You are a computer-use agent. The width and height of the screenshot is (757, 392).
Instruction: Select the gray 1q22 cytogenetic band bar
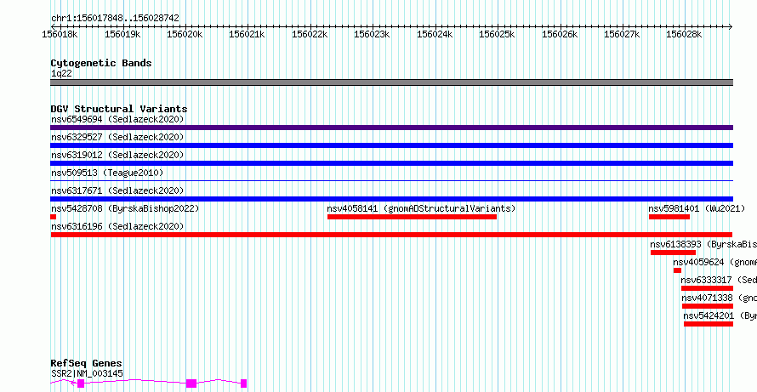coord(391,82)
